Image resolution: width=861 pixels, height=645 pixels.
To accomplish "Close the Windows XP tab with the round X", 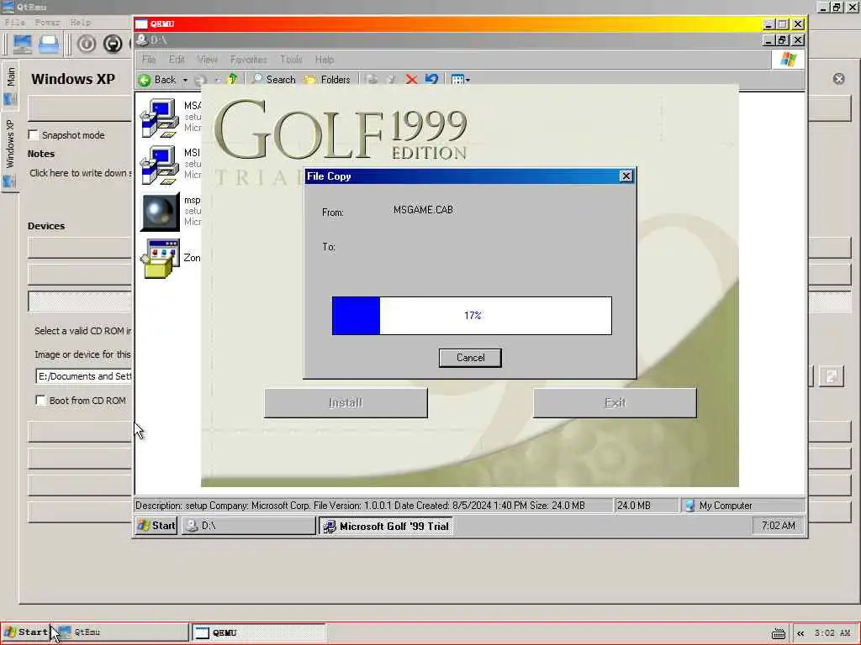I will 838,79.
